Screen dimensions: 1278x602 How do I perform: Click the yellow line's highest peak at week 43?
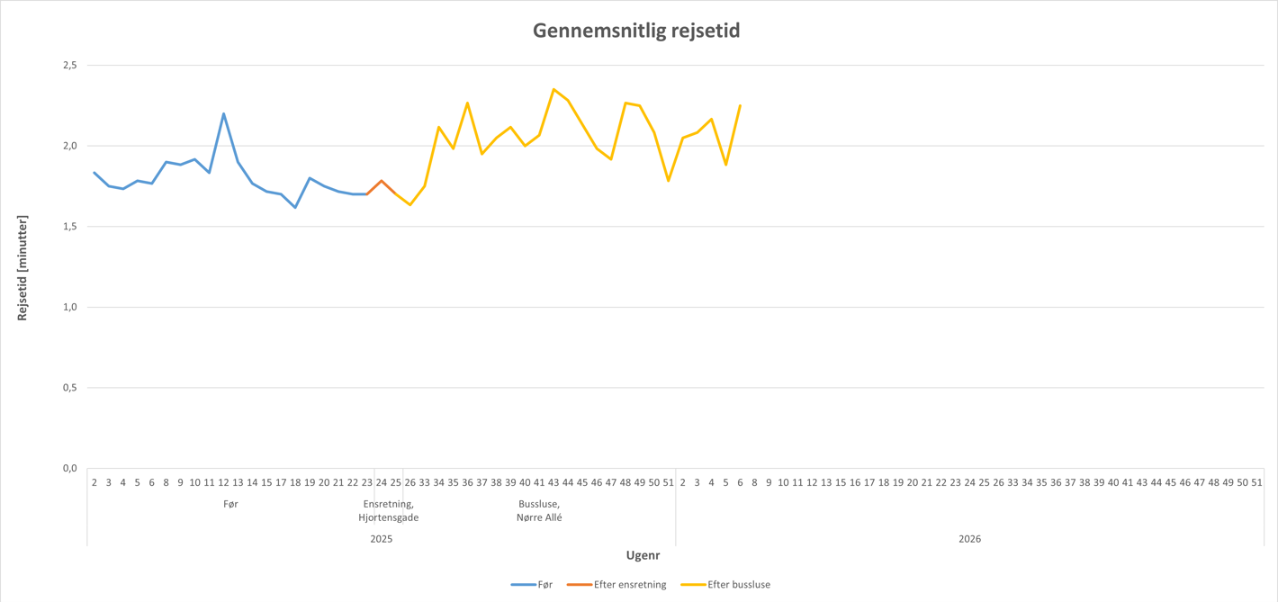point(553,89)
